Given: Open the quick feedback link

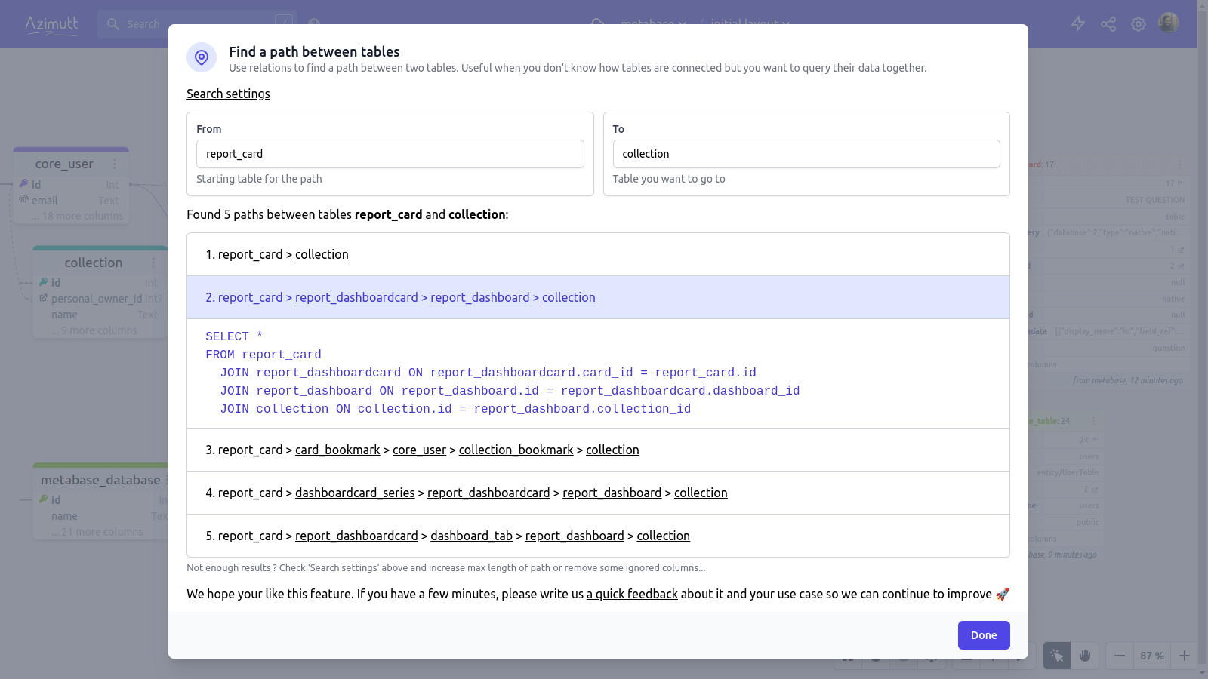Looking at the screenshot, I should [632, 595].
